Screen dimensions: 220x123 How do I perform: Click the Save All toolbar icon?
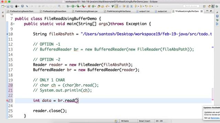coord(12,6)
